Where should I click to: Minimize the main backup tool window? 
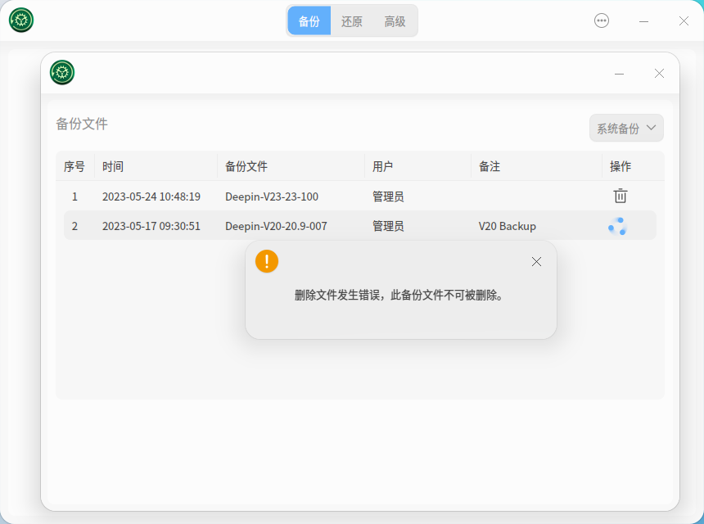tap(643, 21)
